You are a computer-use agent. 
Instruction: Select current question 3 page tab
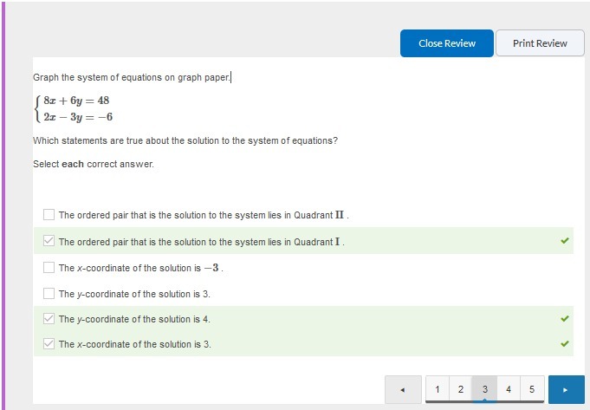pyautogui.click(x=484, y=389)
